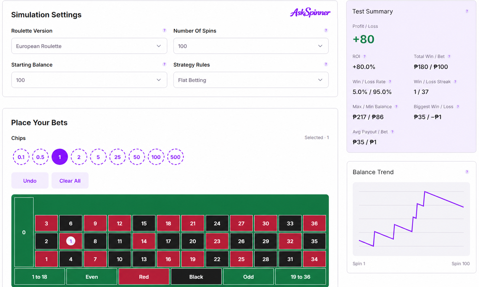Click help icon next to Roulette Version

point(165,30)
